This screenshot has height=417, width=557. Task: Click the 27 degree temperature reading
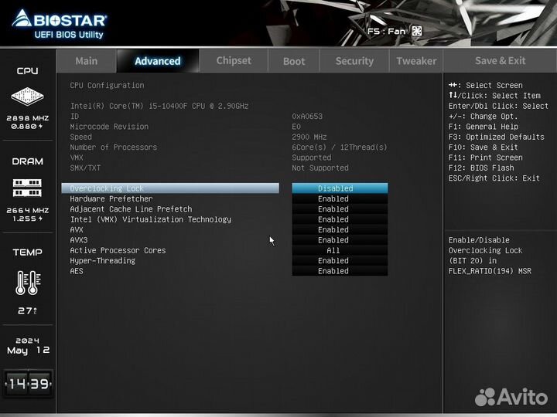tap(27, 310)
